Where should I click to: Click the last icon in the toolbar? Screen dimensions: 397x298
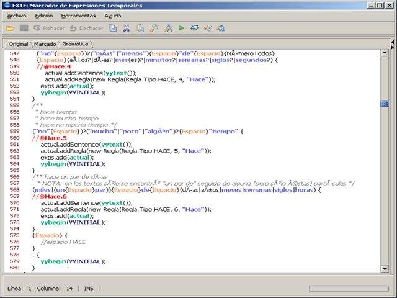coord(221,28)
